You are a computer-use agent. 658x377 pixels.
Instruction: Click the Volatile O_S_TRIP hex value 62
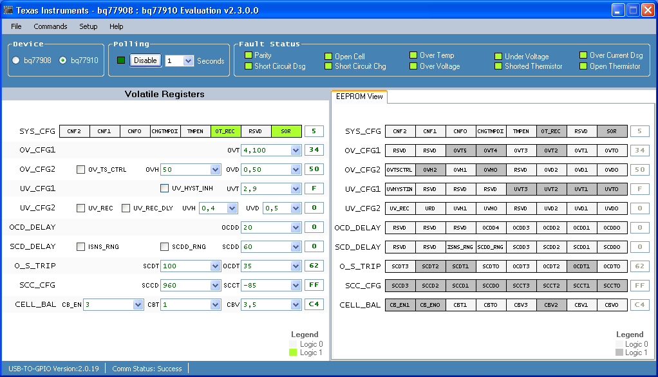[x=314, y=266]
